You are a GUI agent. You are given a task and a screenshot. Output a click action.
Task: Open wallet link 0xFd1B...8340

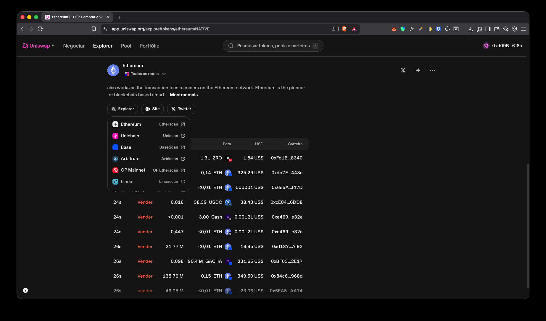click(x=287, y=158)
